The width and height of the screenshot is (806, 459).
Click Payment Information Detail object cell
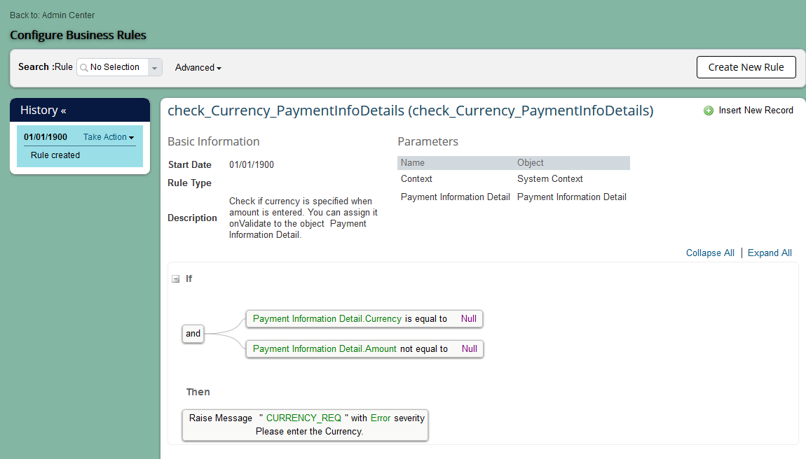point(572,197)
